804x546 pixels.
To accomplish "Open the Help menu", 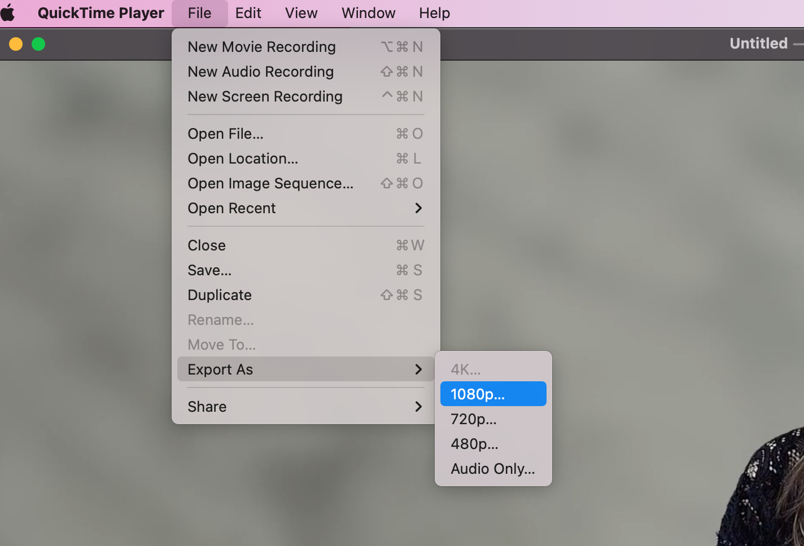I will point(434,13).
